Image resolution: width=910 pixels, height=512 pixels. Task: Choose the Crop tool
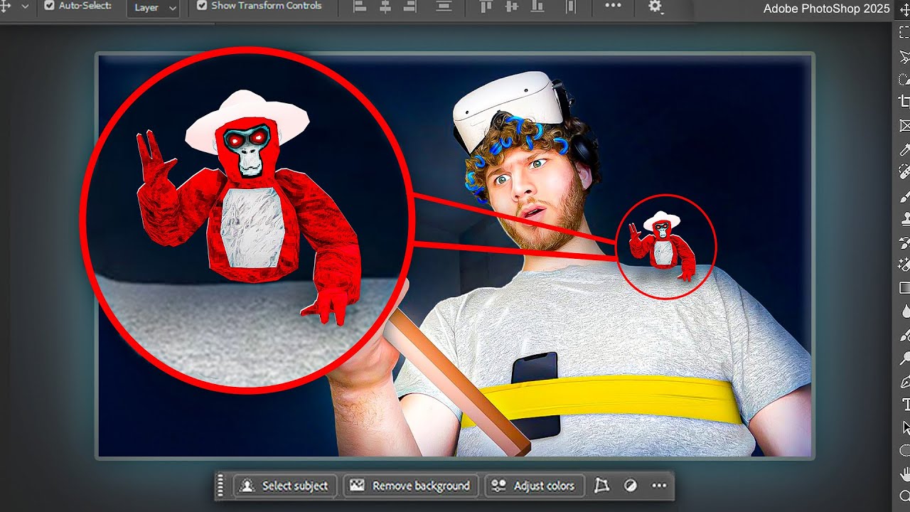(x=904, y=102)
